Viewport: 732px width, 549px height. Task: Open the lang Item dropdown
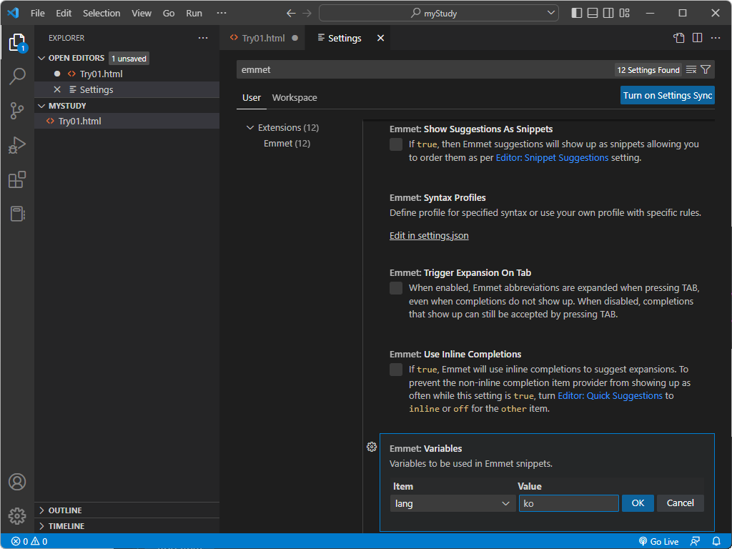pos(452,504)
